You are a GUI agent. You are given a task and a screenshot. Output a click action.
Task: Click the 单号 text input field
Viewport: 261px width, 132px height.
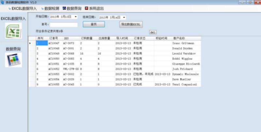click(64, 24)
